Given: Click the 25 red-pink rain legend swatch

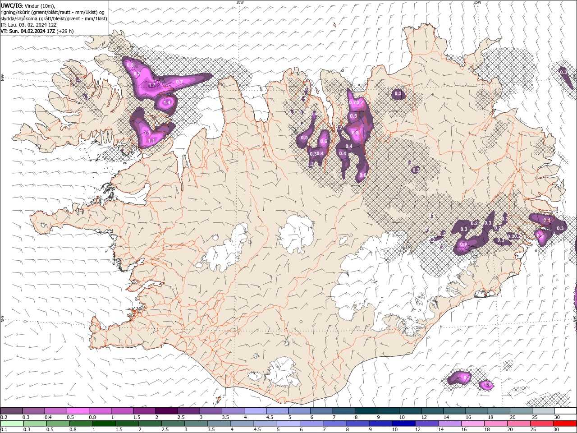Looking at the screenshot, I should 541,424.
